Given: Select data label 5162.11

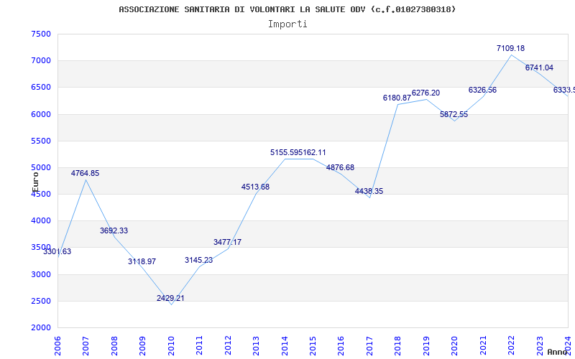Looking at the screenshot, I should point(312,152).
